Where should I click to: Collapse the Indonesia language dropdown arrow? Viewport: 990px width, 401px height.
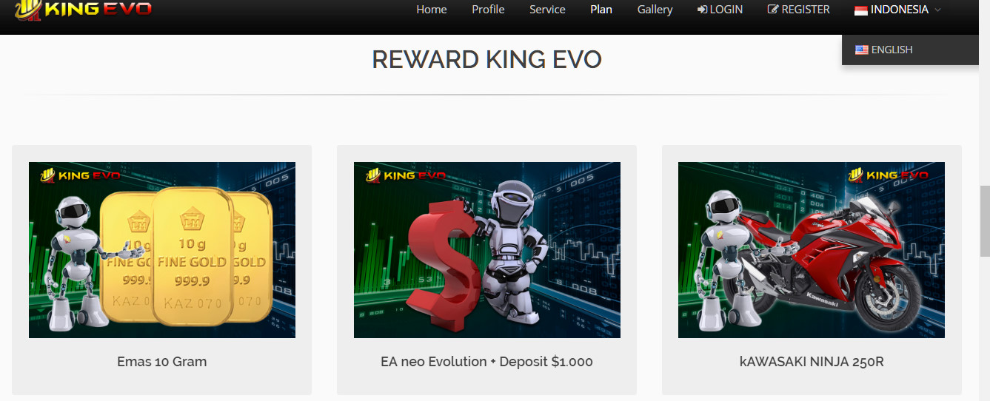937,10
